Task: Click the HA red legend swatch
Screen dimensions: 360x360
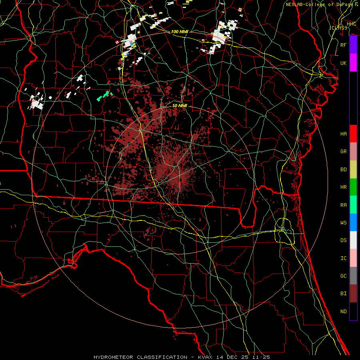Action: (x=353, y=134)
